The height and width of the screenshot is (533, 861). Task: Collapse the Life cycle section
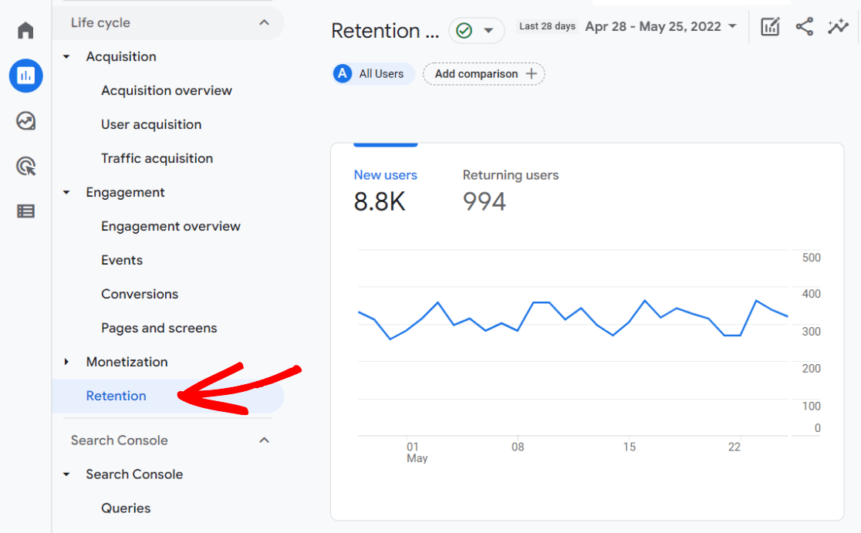263,22
